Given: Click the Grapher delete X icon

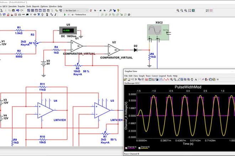Looking at the screenshot, I should (136, 79).
